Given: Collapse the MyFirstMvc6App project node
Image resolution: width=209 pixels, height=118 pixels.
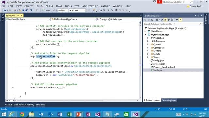Looking at the screenshot, I should (145, 35).
